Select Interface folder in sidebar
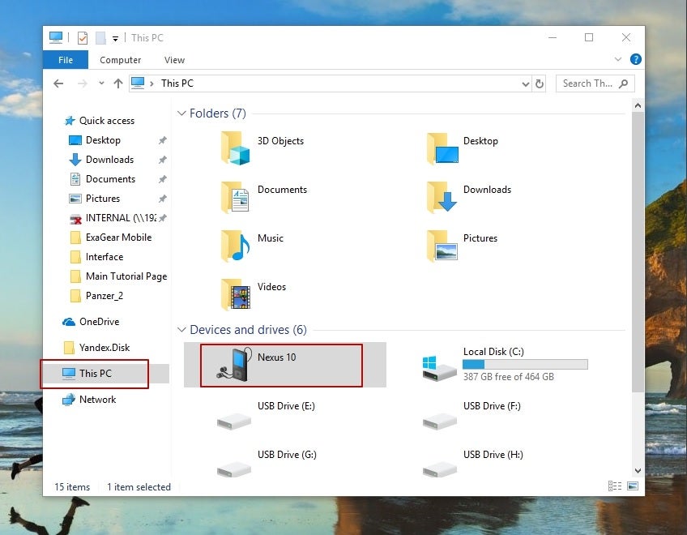The image size is (687, 535). tap(105, 256)
